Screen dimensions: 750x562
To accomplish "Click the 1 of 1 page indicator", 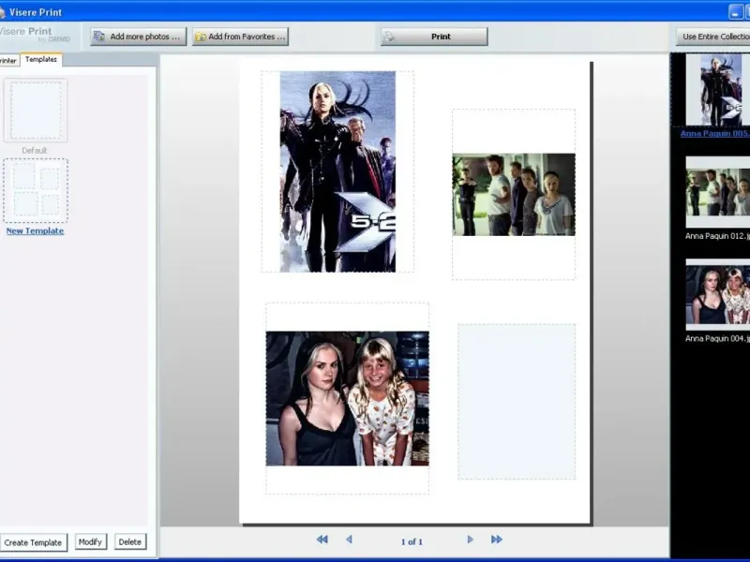I will [x=412, y=541].
